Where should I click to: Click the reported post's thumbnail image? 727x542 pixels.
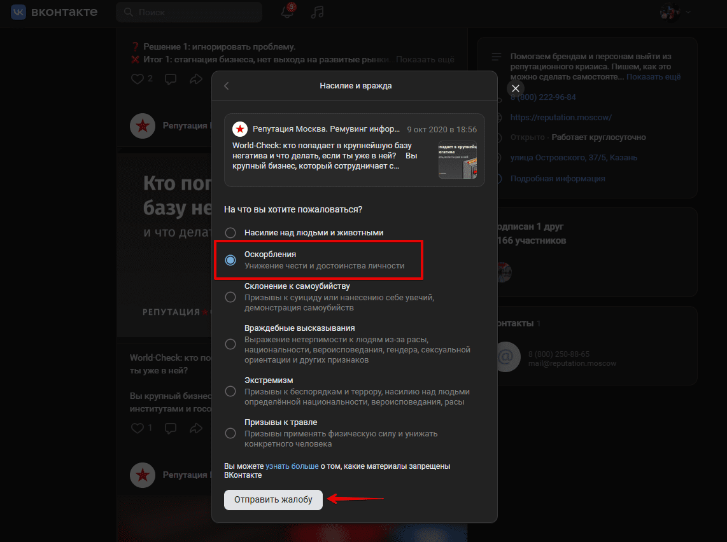[x=458, y=160]
